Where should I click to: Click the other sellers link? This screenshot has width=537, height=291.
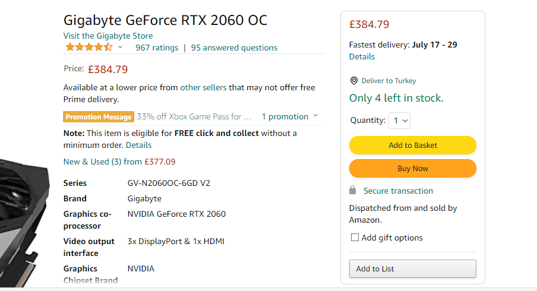pos(203,87)
